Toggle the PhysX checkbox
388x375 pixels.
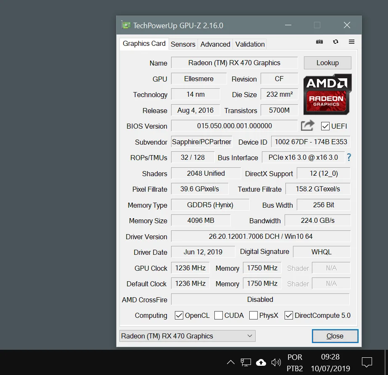pos(253,315)
